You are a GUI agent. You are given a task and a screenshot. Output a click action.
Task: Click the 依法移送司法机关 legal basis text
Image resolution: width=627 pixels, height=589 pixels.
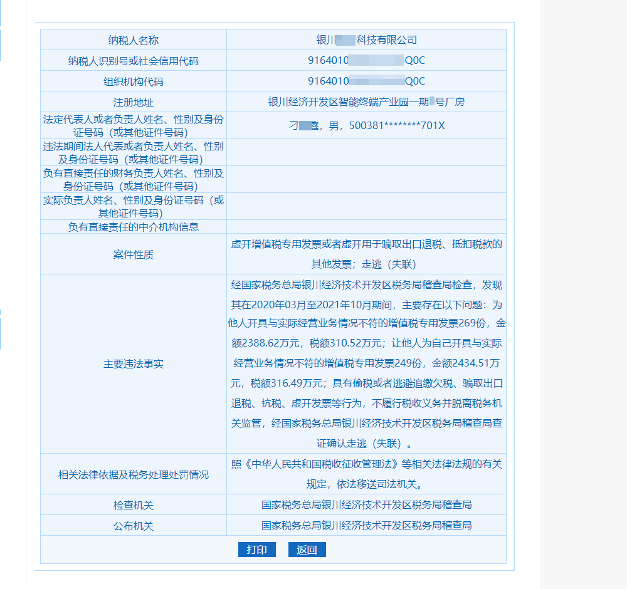point(366,484)
